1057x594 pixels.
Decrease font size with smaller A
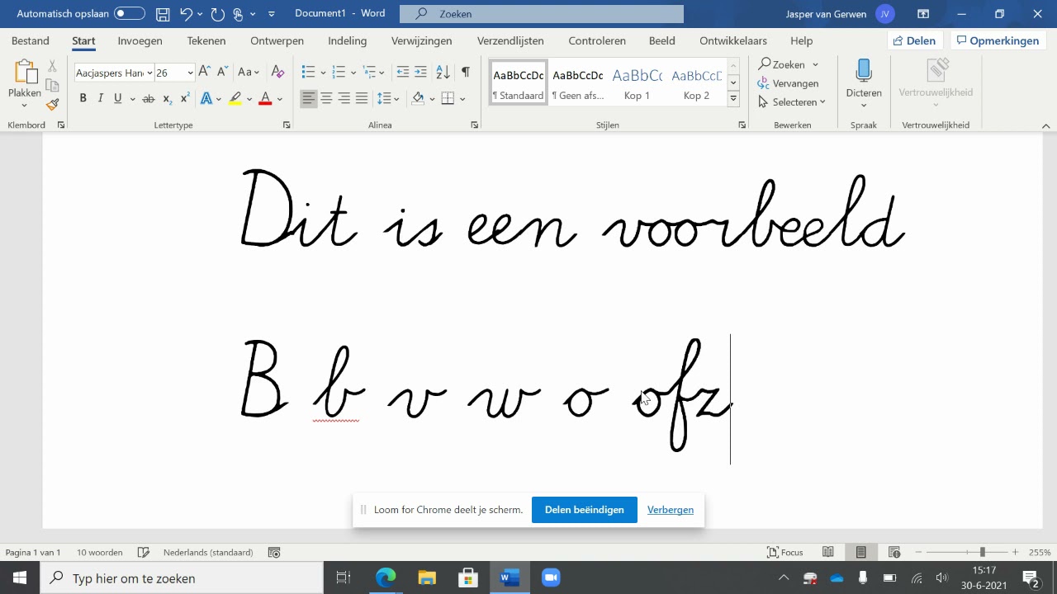coord(222,73)
